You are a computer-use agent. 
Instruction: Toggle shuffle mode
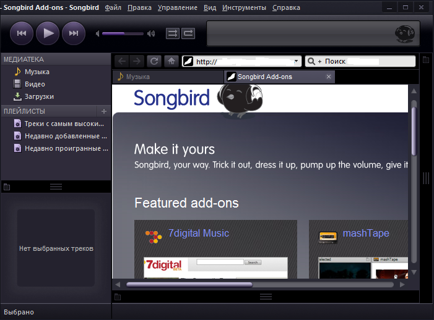click(x=173, y=34)
